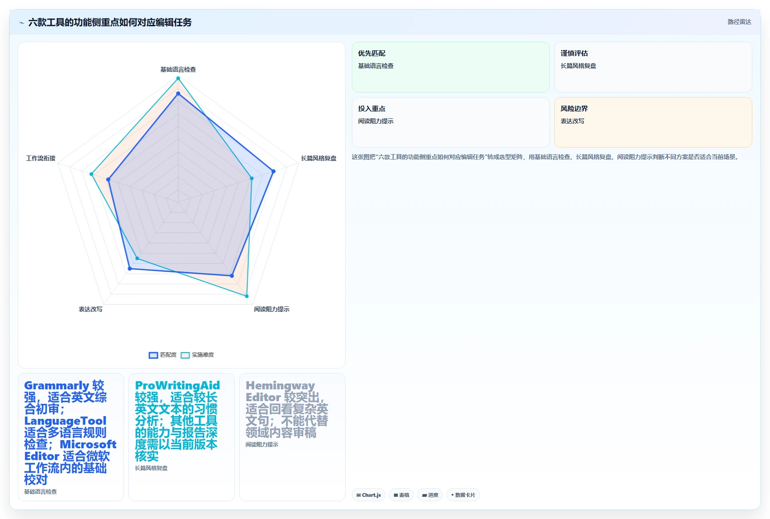Click the blue data point near 长篇风格复盘
The image size is (770, 519).
[273, 171]
